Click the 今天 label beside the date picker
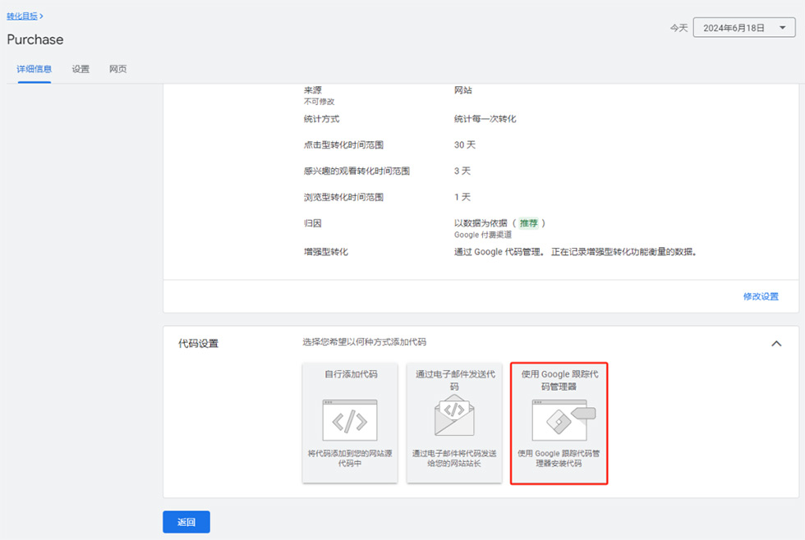This screenshot has height=540, width=805. pos(678,28)
